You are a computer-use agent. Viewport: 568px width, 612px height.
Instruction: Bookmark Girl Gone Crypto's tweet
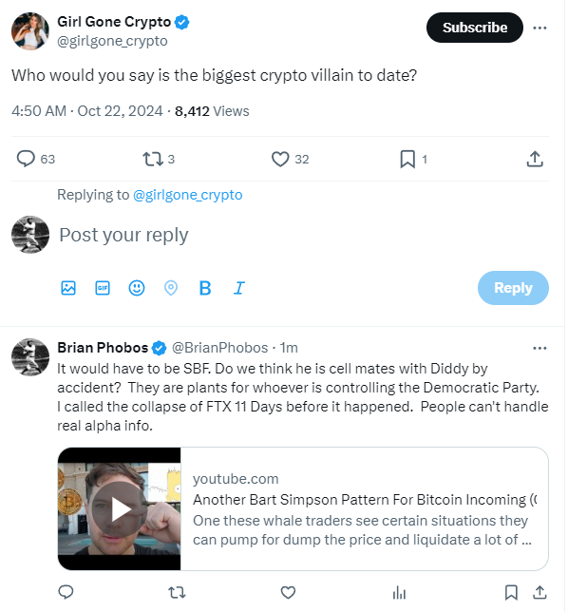[x=407, y=160]
